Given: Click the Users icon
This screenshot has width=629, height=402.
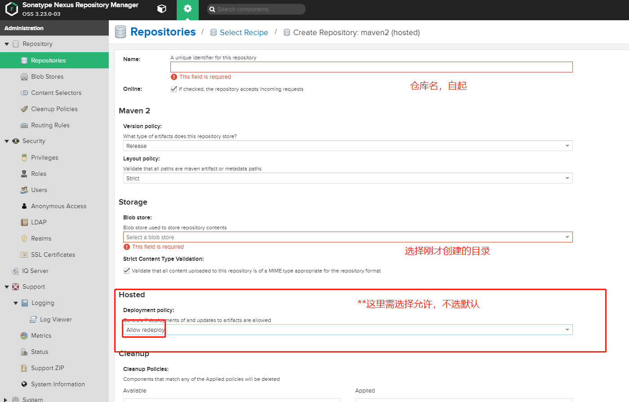Looking at the screenshot, I should click(x=24, y=190).
